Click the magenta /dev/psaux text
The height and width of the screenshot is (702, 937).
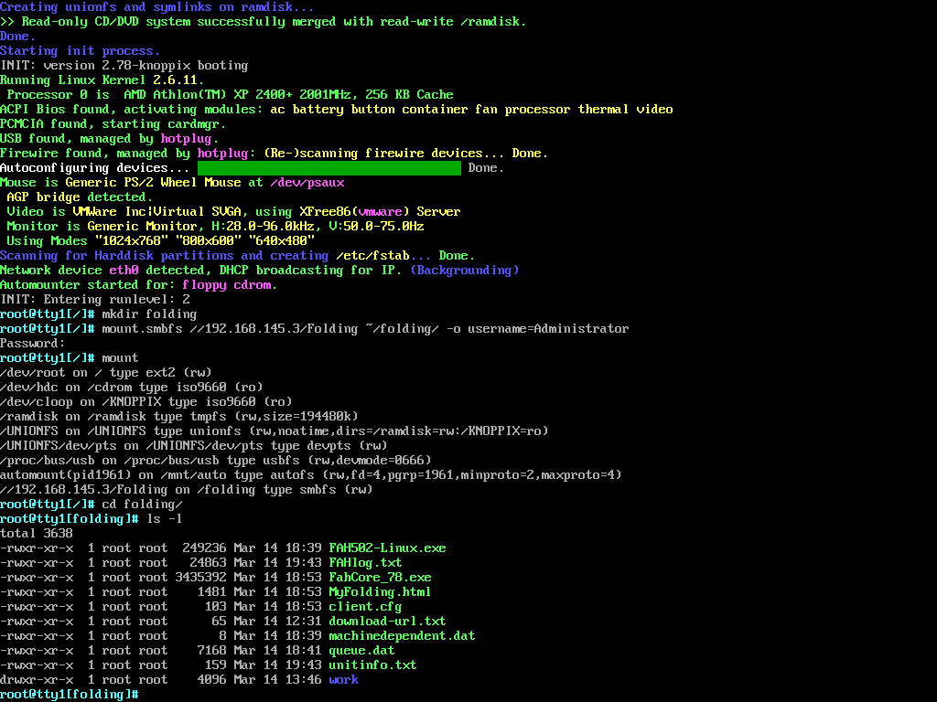(307, 183)
